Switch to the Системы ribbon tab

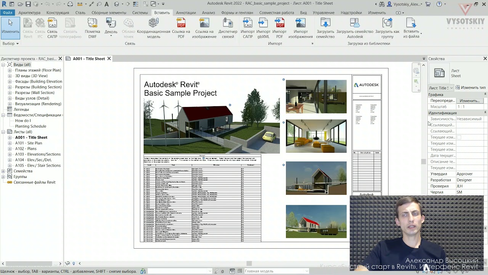point(140,13)
